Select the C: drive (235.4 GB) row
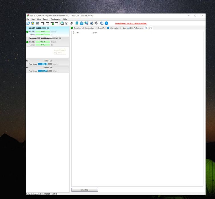The width and height of the screenshot is (215, 199). click(x=48, y=63)
